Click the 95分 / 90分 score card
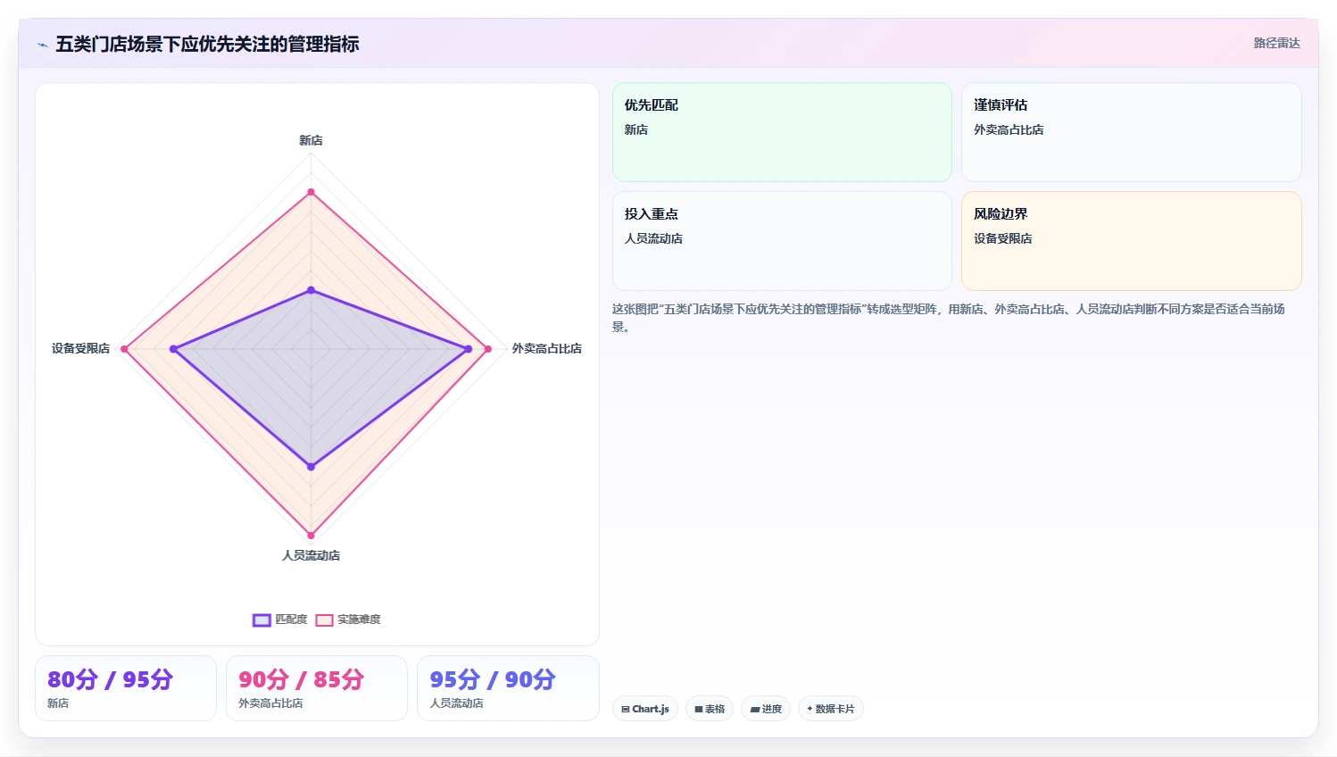Image resolution: width=1337 pixels, height=757 pixels. point(508,688)
